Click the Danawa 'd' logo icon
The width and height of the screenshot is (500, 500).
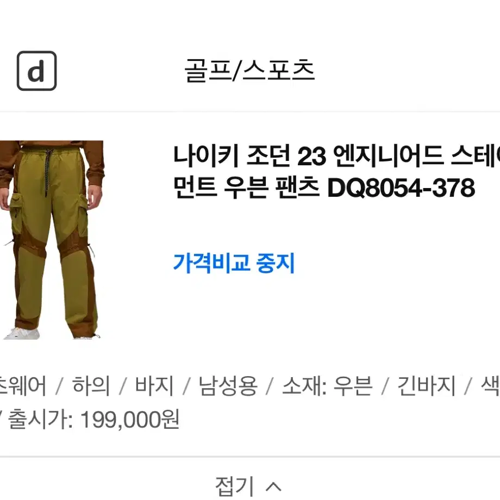click(36, 71)
